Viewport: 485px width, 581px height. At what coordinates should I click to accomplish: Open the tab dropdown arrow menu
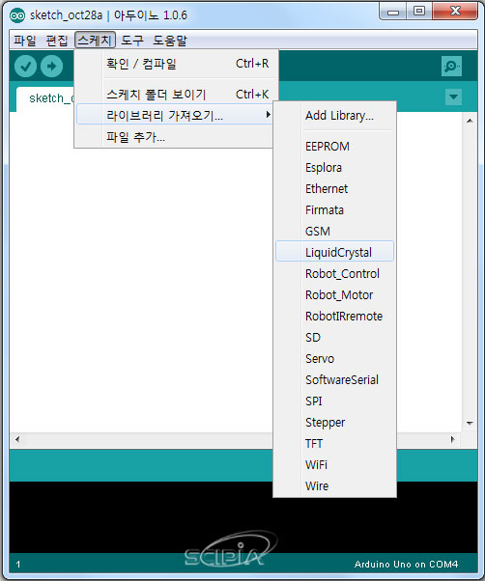click(x=453, y=97)
